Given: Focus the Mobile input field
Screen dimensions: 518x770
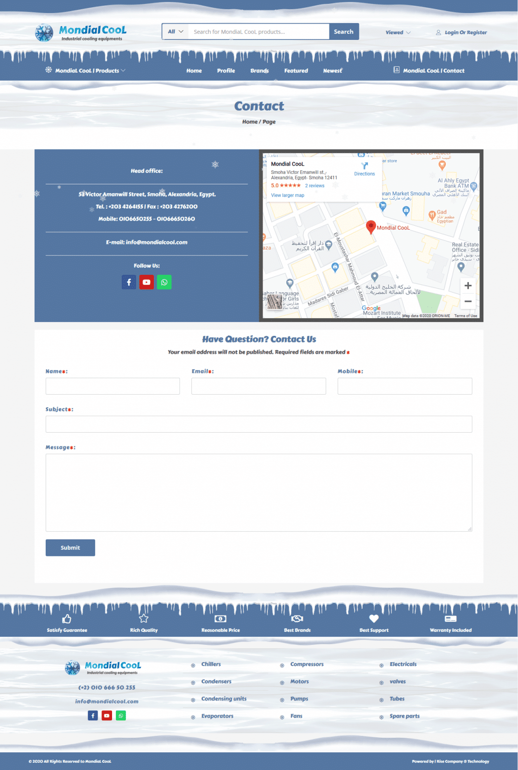Looking at the screenshot, I should click(405, 386).
